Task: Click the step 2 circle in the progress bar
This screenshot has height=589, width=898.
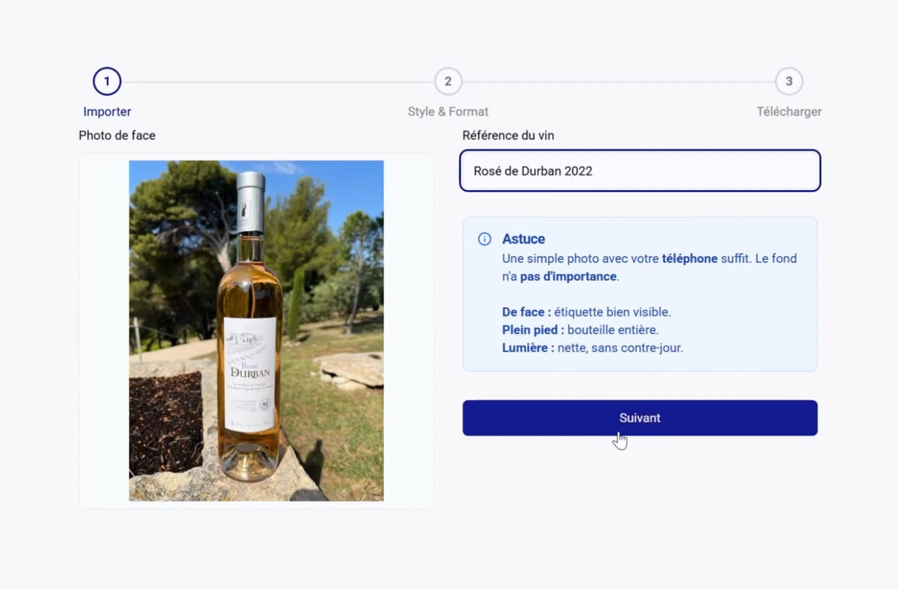Action: point(448,81)
